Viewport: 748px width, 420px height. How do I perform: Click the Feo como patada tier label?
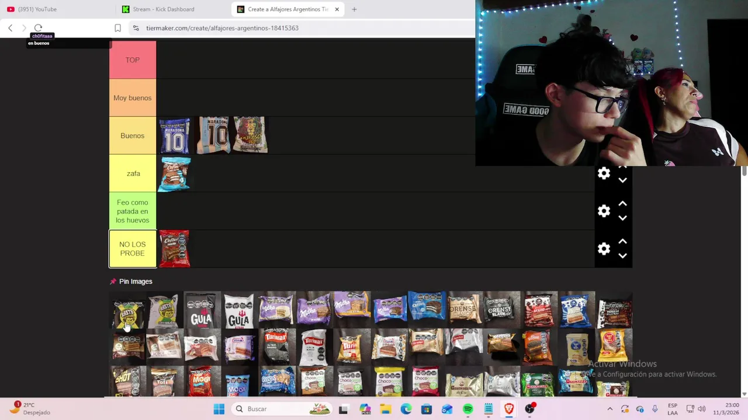pos(133,211)
